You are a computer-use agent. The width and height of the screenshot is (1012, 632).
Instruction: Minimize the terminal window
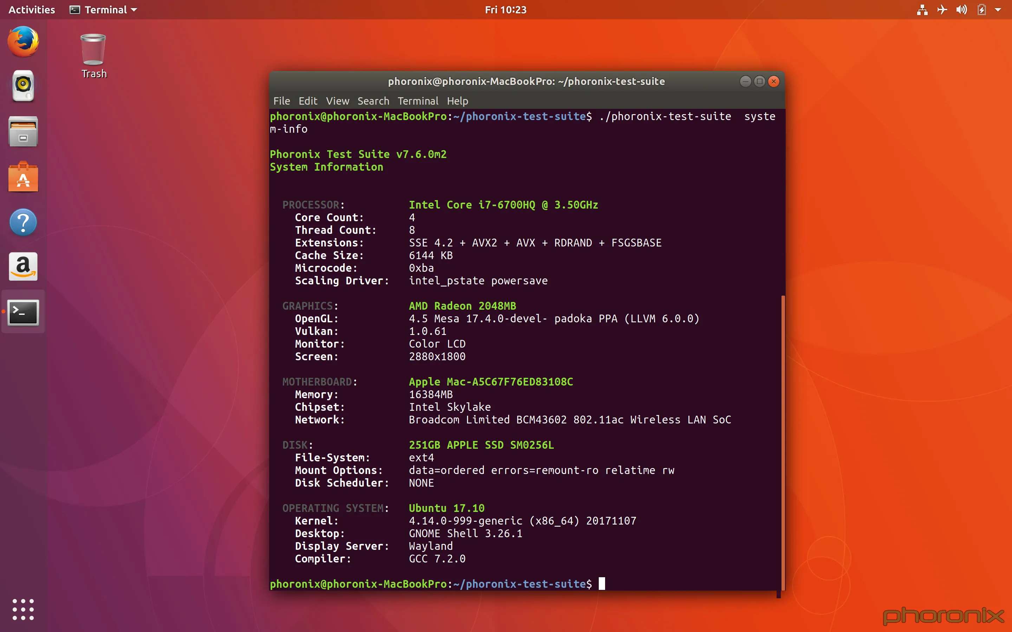(745, 81)
